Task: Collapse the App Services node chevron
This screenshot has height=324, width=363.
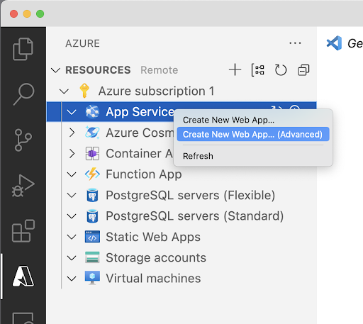Action: click(x=72, y=112)
